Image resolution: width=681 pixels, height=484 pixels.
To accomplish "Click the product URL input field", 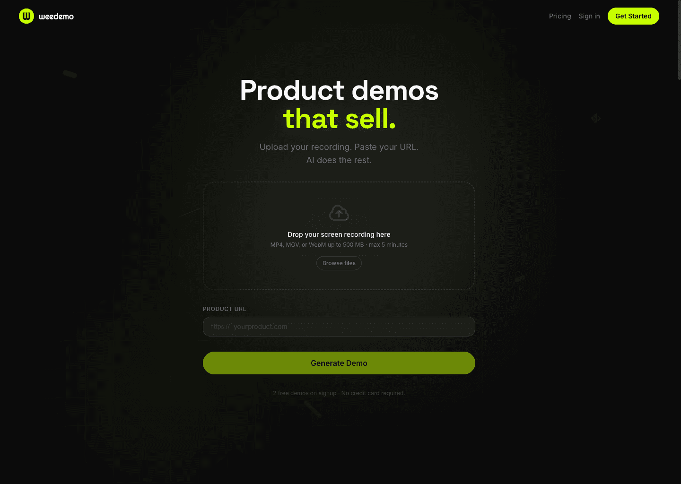I will (339, 326).
